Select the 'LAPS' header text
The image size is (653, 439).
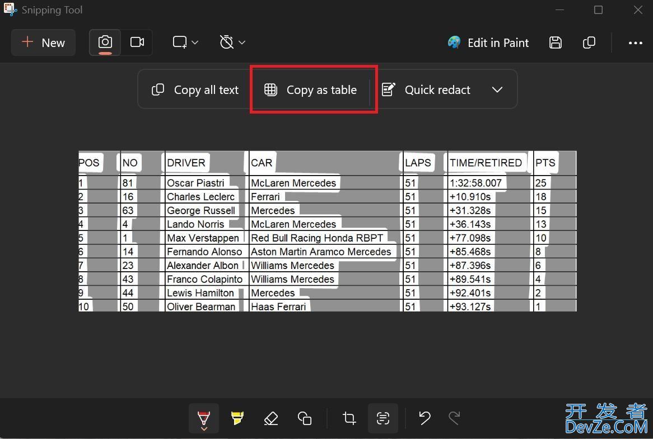(x=418, y=163)
